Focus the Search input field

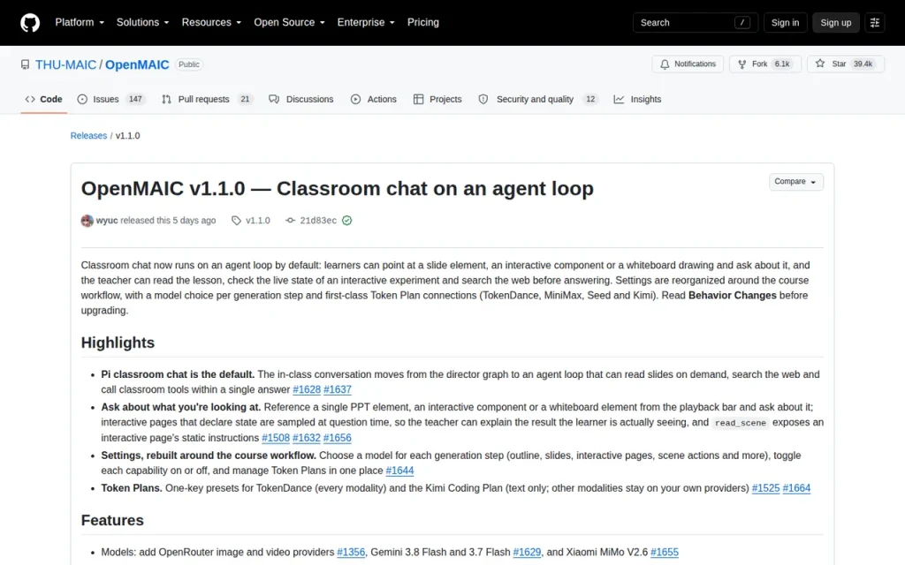click(x=695, y=22)
